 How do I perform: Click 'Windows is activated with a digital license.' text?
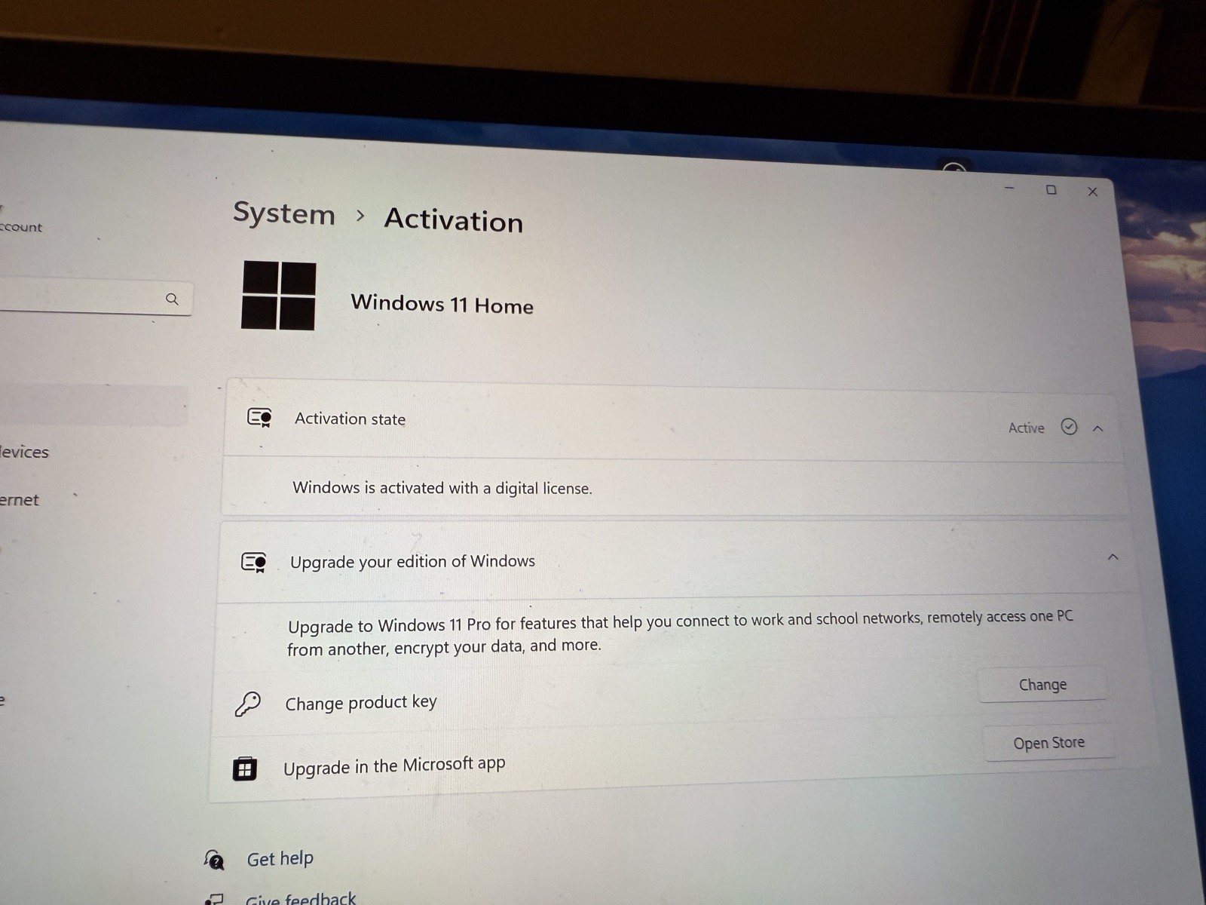point(442,488)
